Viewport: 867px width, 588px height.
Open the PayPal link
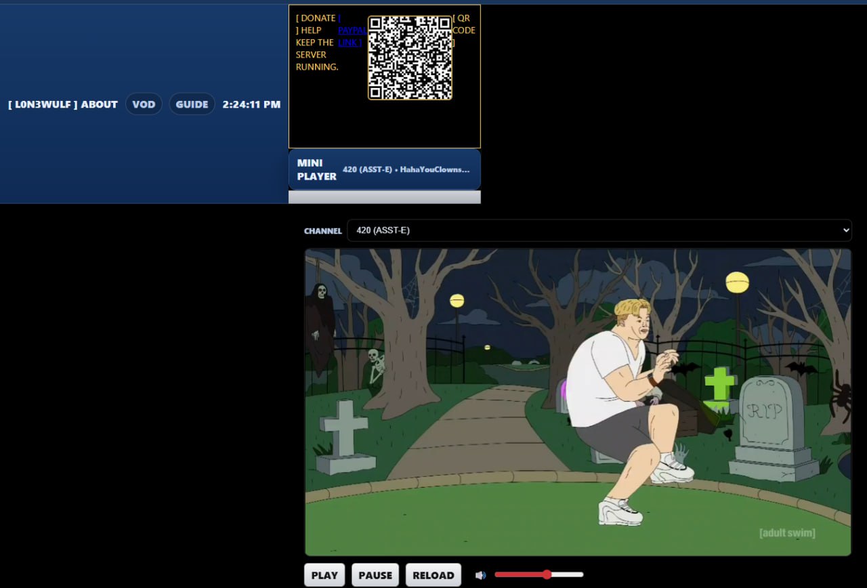[350, 30]
